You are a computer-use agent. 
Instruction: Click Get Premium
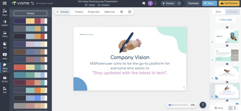pyautogui.click(x=229, y=3)
